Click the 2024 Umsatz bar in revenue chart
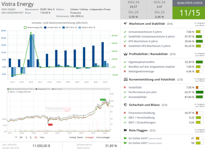This screenshot has height=150, width=205. 102,55
